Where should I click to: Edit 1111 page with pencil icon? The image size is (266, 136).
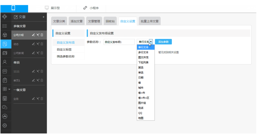[34, 71]
